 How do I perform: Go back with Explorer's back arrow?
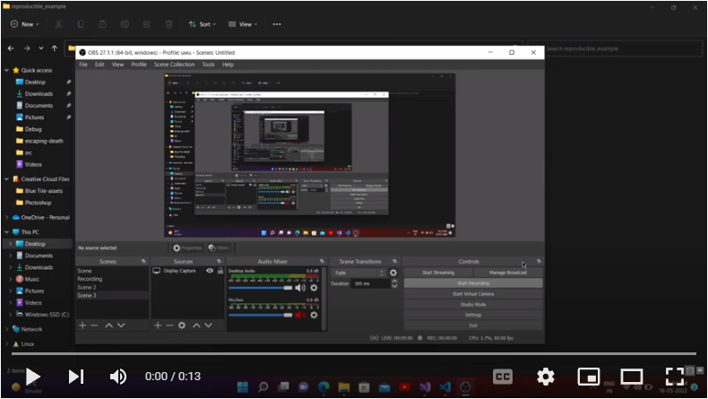11,48
